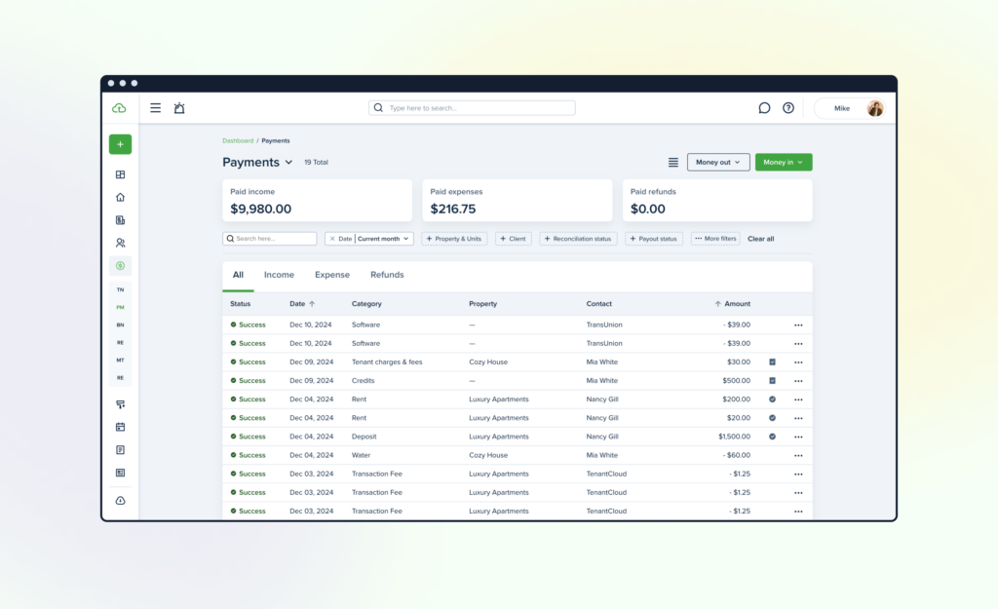
Task: Open the chat messages icon
Action: click(764, 108)
